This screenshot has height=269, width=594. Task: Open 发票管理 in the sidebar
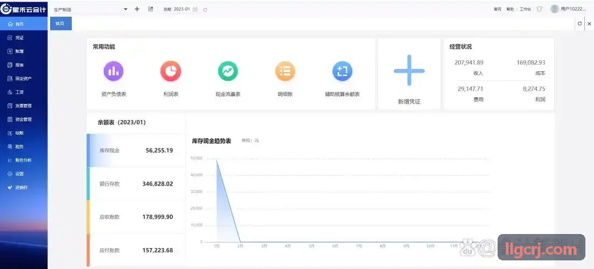pos(24,106)
